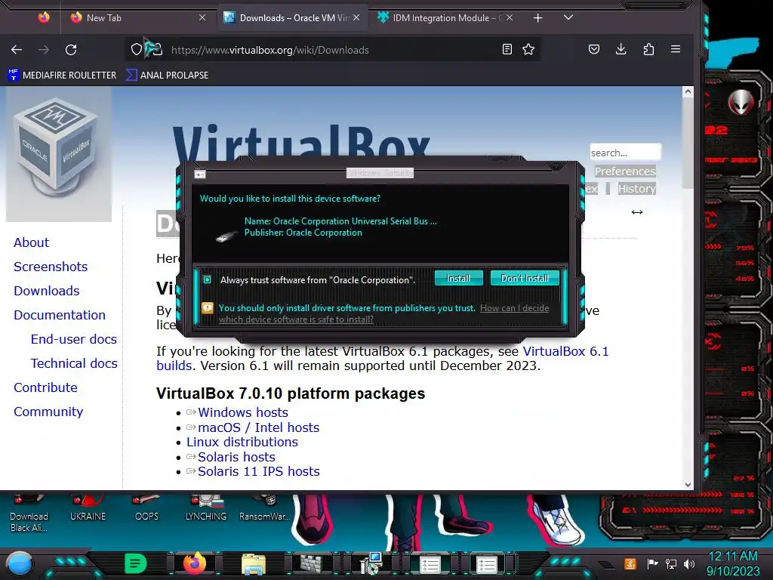Open the installer taskbar icon
Image resolution: width=773 pixels, height=580 pixels.
371,563
